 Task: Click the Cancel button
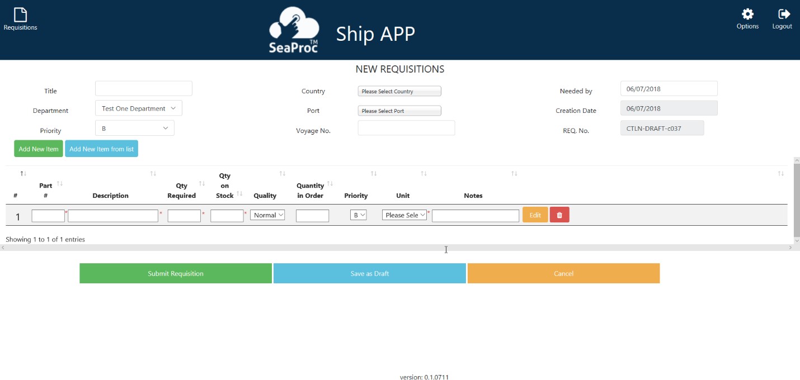coord(563,273)
